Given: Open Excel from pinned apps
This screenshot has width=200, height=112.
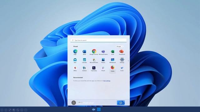Looking at the screenshot, I should coord(112,52).
